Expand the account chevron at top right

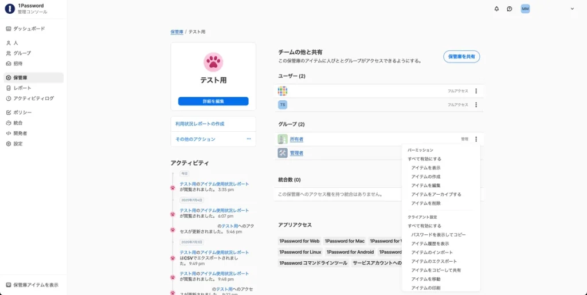(x=572, y=9)
